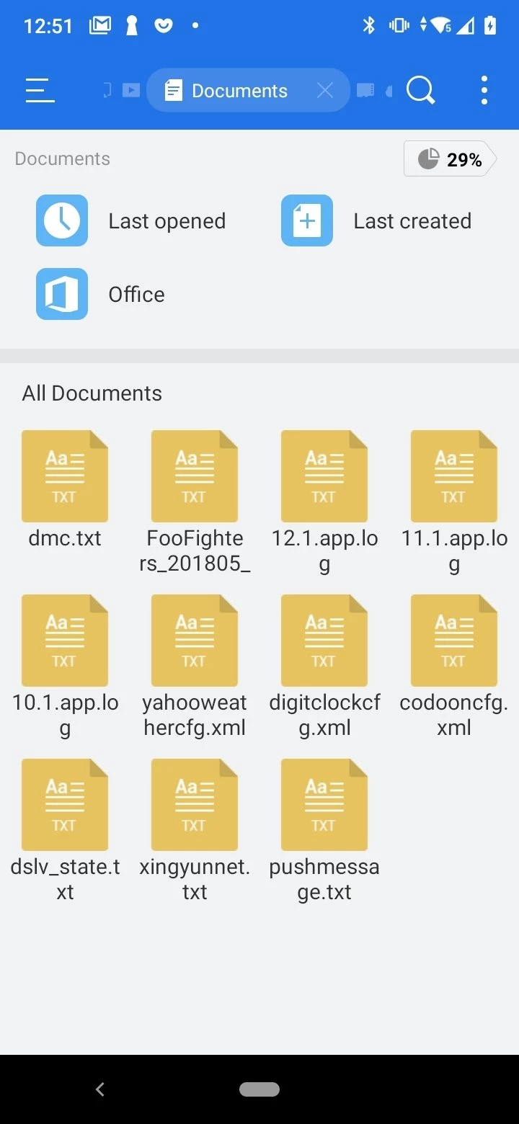Tap the Android home pill

[259, 1089]
